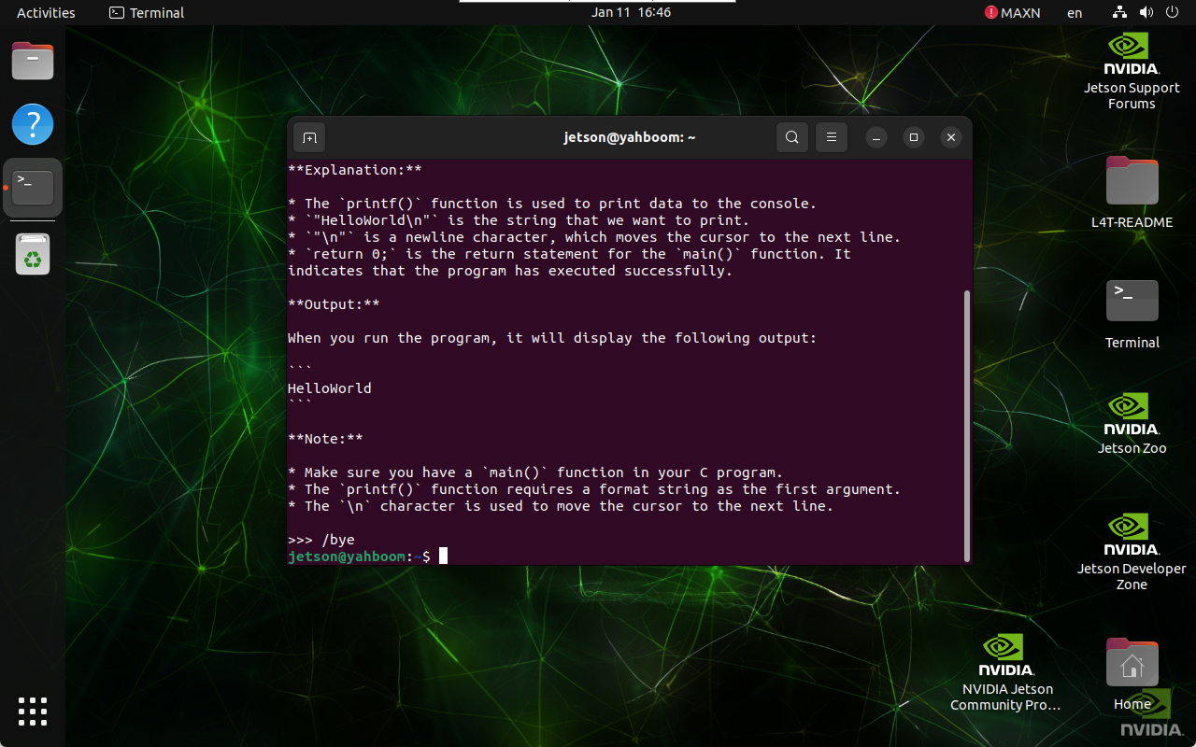Screen dimensions: 1196x747
Task: Close the terminal window
Action: (950, 137)
